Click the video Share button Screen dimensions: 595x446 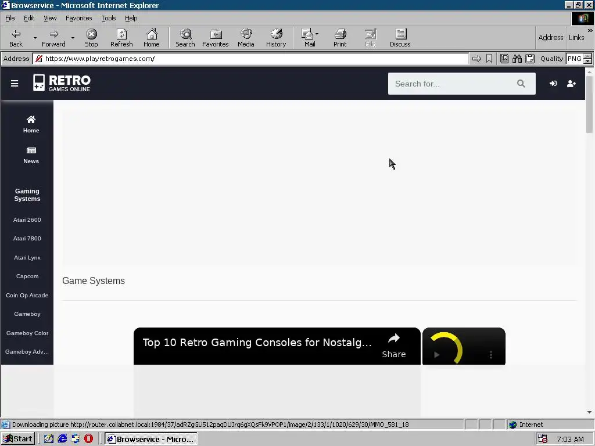tap(394, 346)
